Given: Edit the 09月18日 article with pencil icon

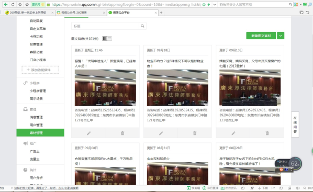Looking at the screenshot, I should (x=161, y=133).
